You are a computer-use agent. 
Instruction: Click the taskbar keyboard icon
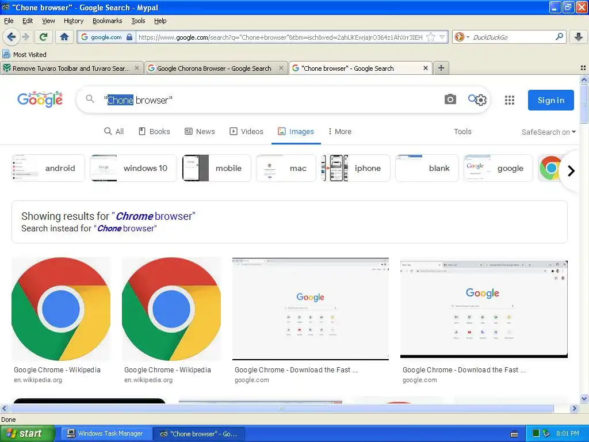[x=514, y=434]
